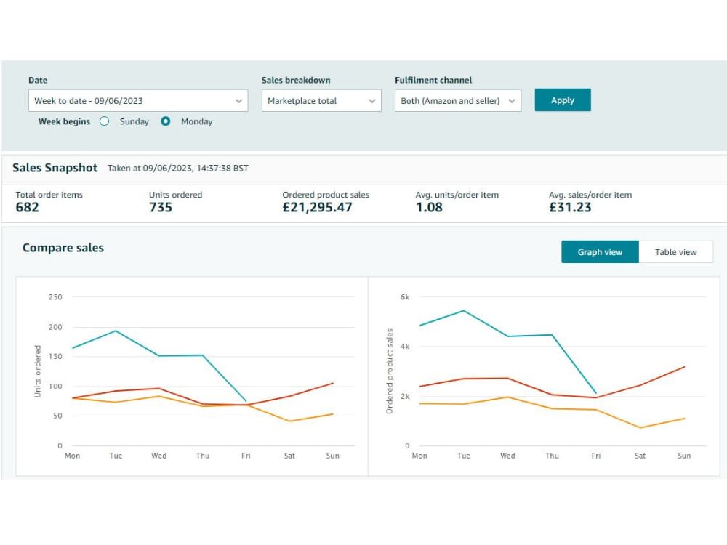The width and height of the screenshot is (727, 545).
Task: Click the 6k label on sales chart
Action: point(405,297)
